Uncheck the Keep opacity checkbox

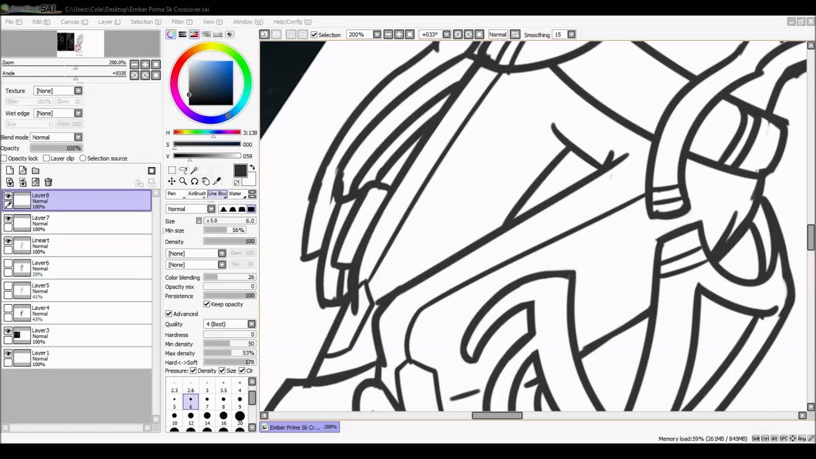click(207, 304)
